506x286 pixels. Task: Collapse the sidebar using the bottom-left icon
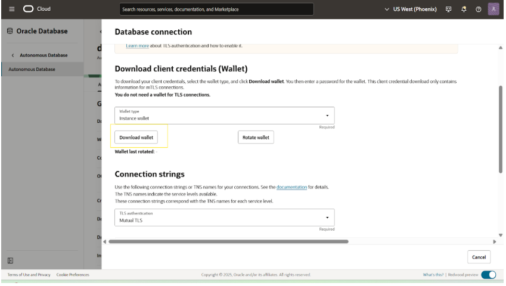[x=10, y=260]
